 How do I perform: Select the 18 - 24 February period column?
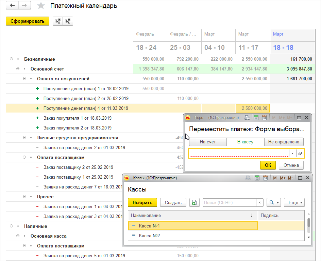pos(150,47)
